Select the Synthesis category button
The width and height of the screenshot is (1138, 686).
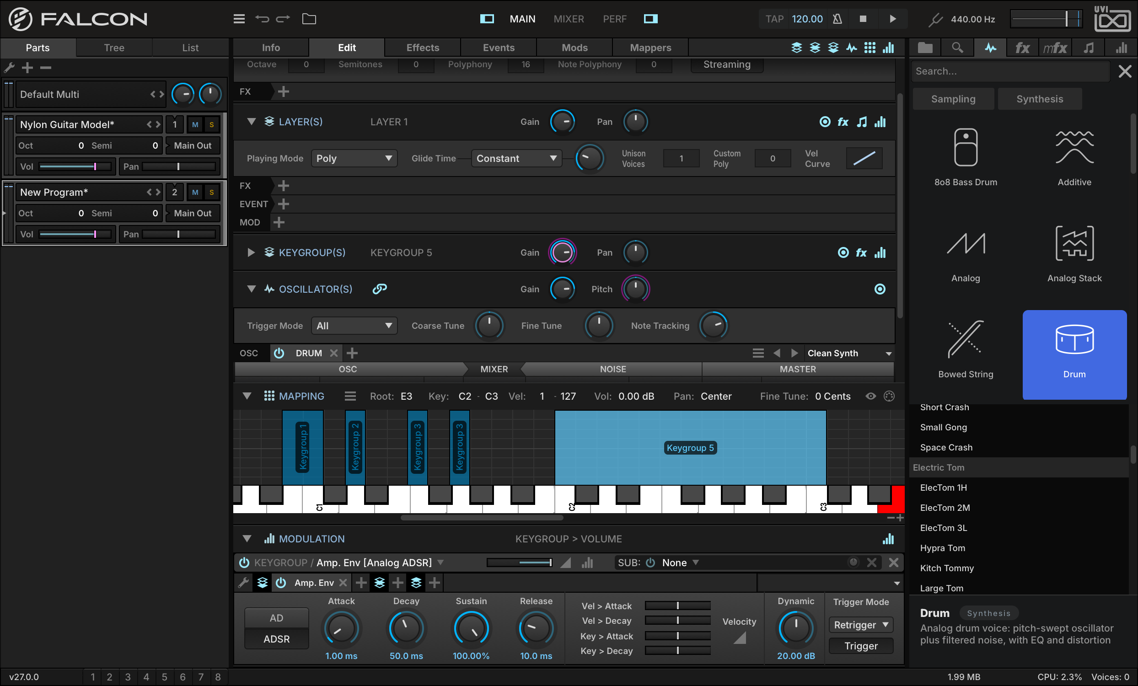(x=1040, y=99)
